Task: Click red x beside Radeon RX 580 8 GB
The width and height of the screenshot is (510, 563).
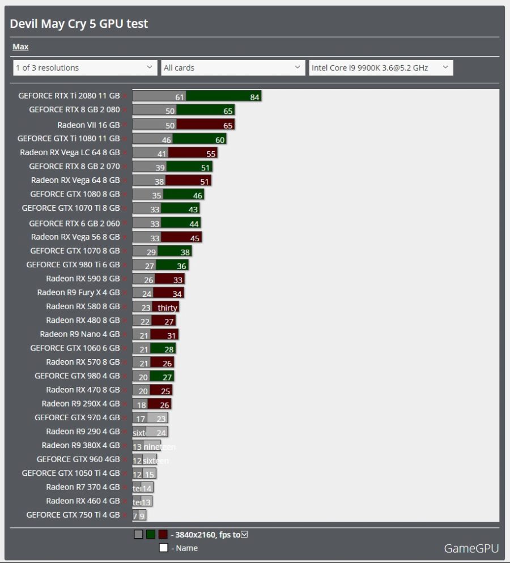Action: click(125, 306)
